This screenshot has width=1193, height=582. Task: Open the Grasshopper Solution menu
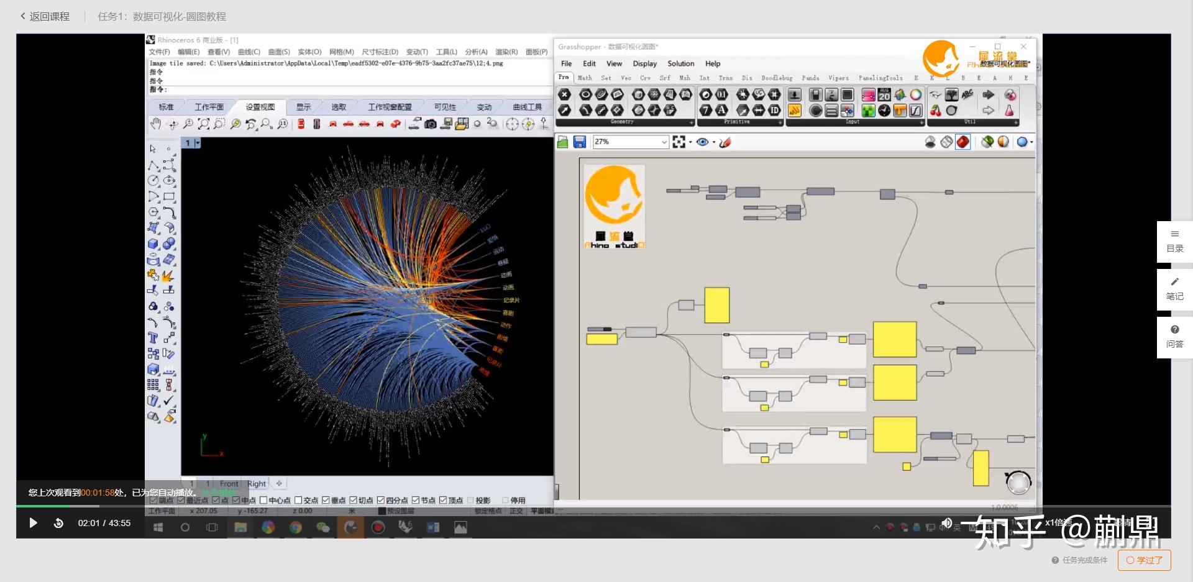point(681,63)
